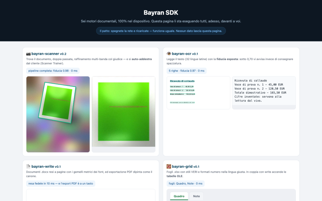Click 'Ricevuta di collaudo' line in OCR output
The image size is (322, 201).
click(250, 80)
